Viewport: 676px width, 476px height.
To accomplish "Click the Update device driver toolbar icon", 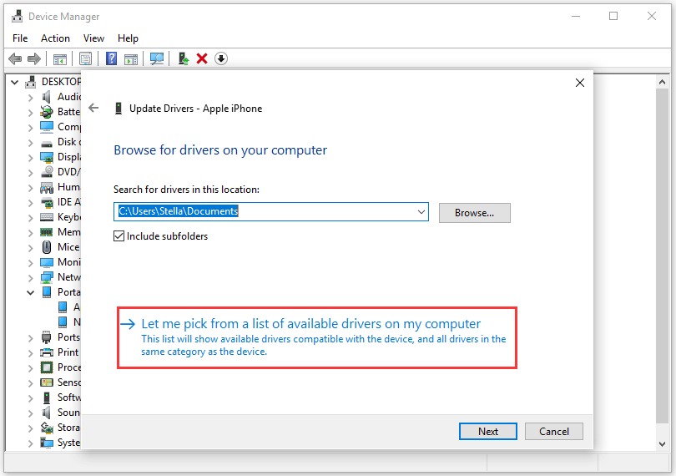I will [x=183, y=58].
